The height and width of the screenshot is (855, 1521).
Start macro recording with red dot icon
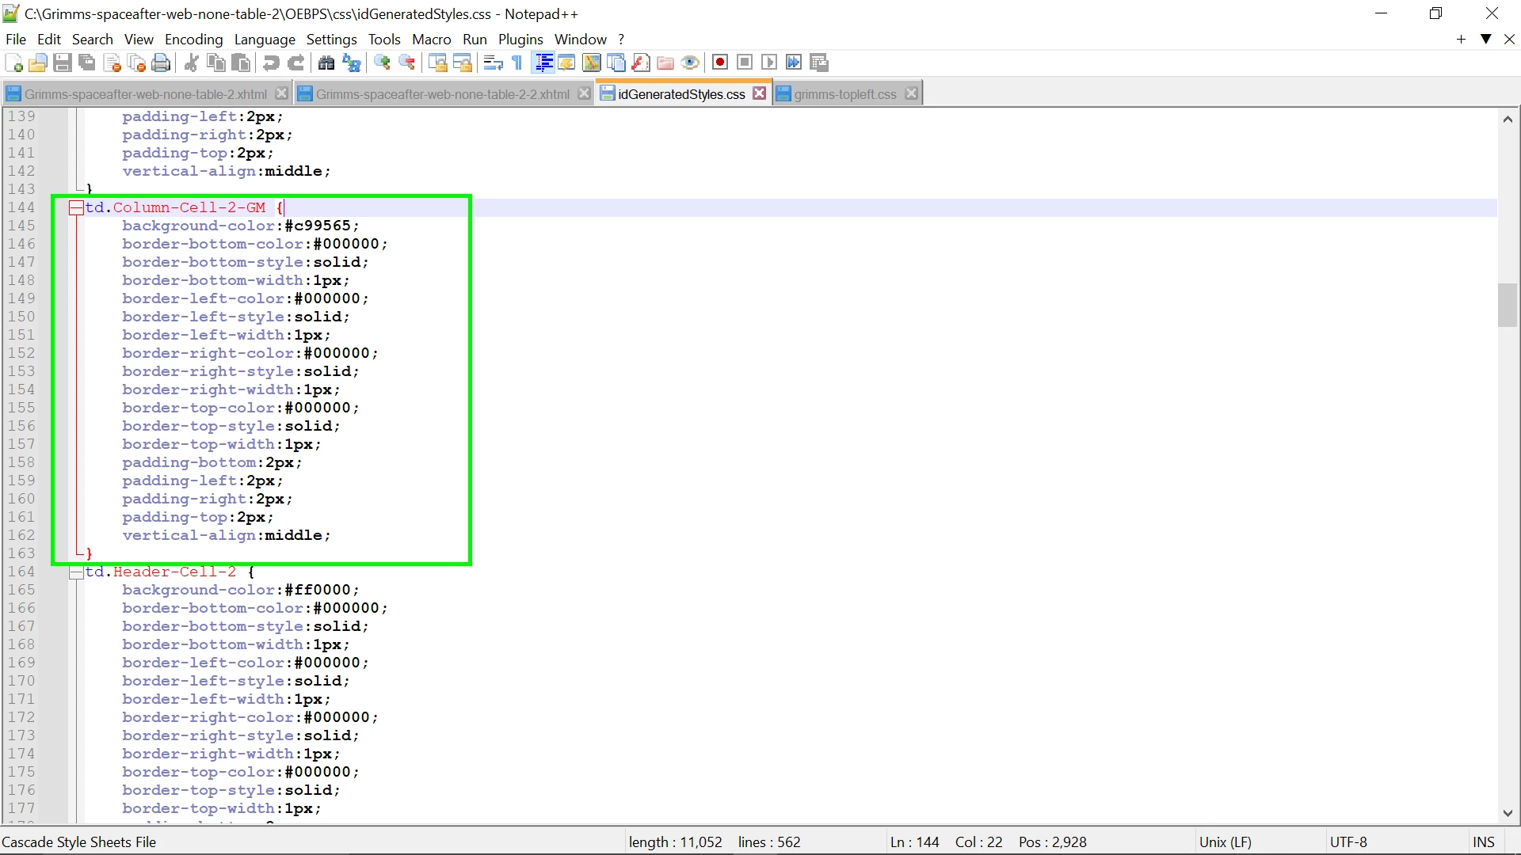[719, 63]
